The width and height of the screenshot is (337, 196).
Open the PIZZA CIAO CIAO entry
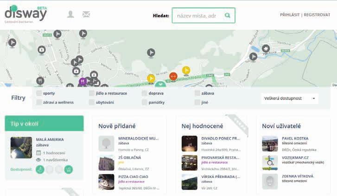pyautogui.click(x=133, y=177)
